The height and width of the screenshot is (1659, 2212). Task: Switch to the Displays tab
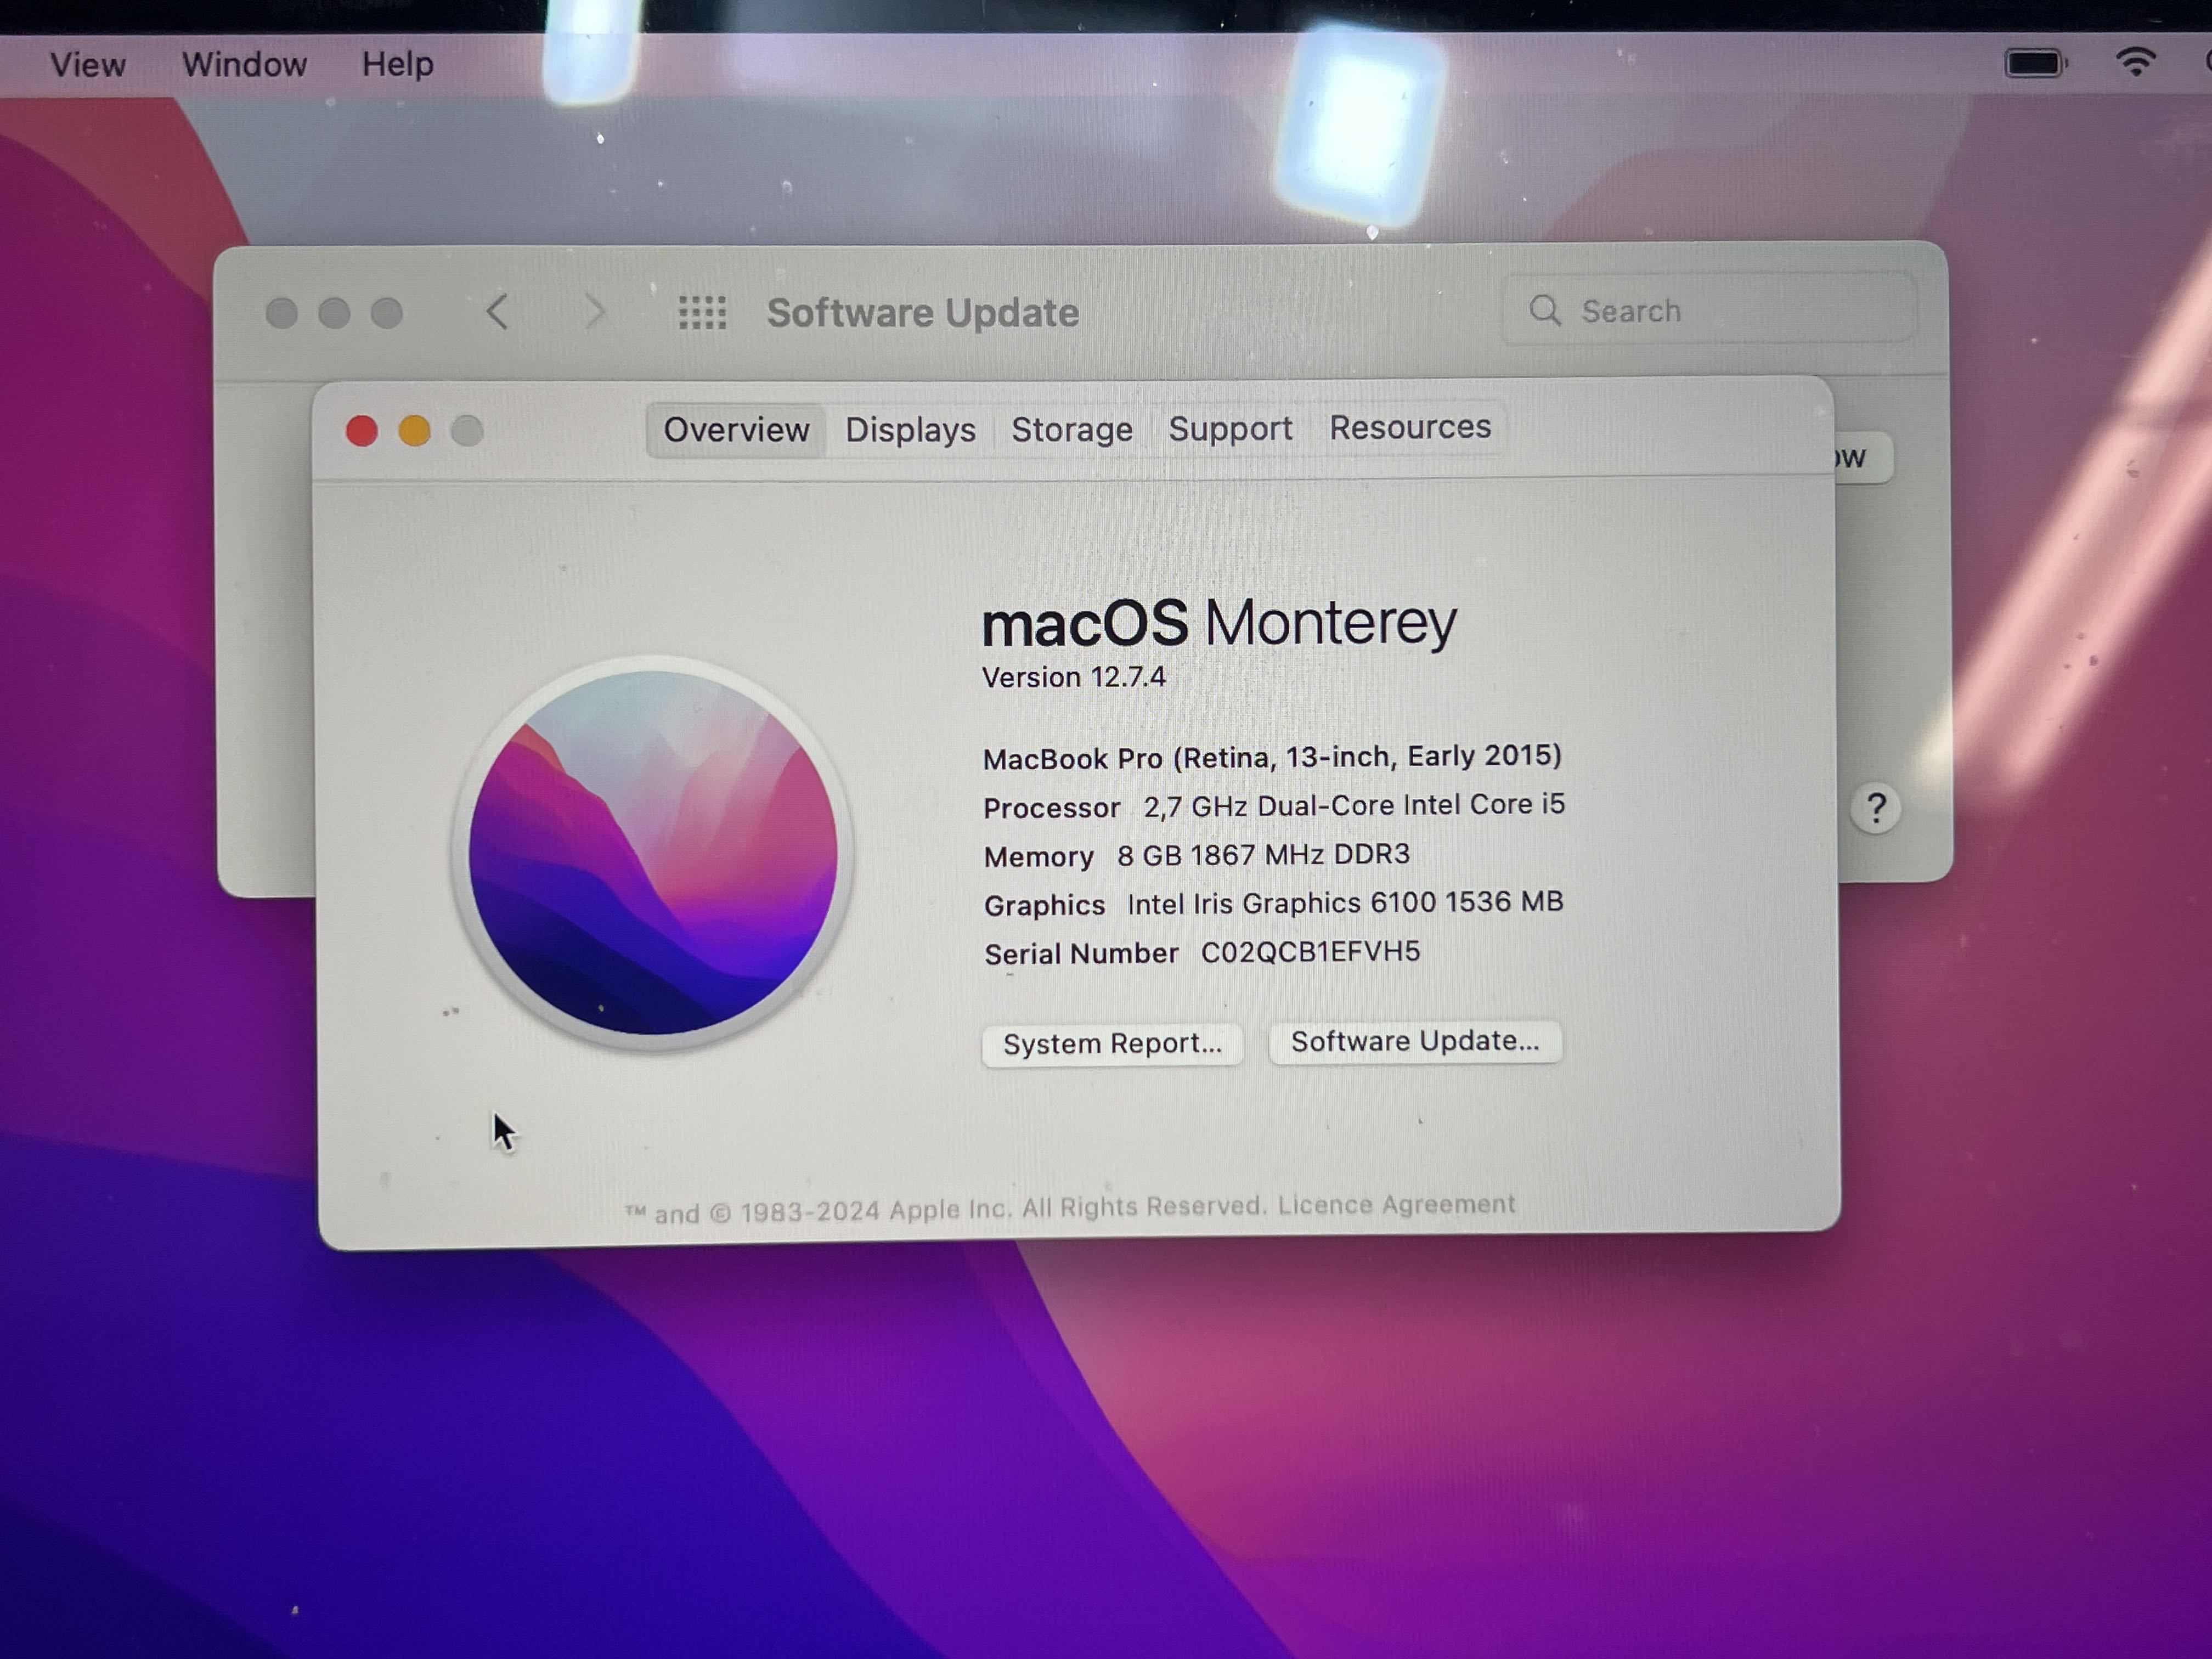coord(910,430)
